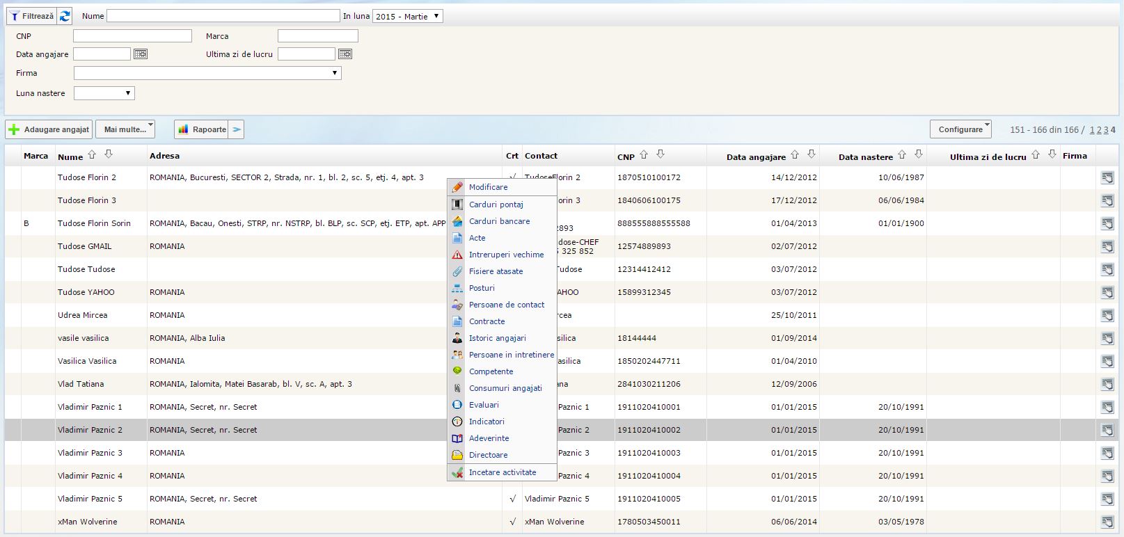Click into the Nume search field

coord(223,16)
